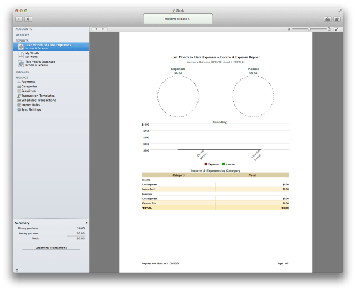Toggle full-screen report view button

(x=337, y=28)
